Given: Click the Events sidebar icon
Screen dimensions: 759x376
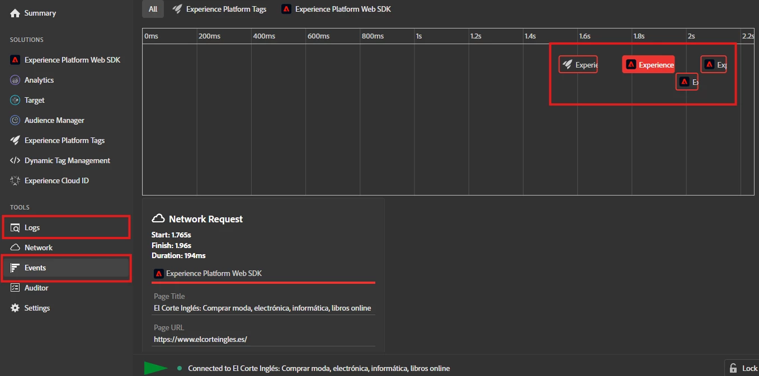Looking at the screenshot, I should click(x=15, y=268).
